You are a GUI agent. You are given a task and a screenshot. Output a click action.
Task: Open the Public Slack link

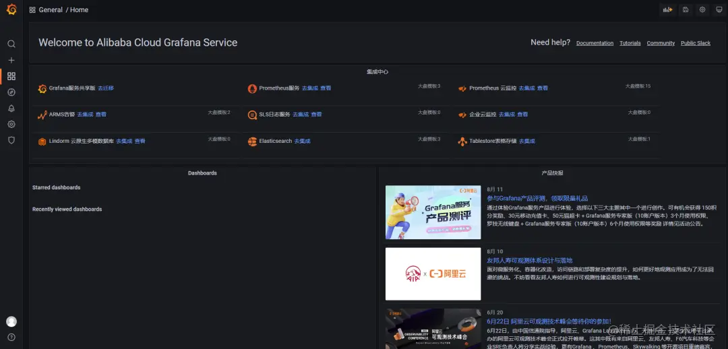(x=696, y=43)
